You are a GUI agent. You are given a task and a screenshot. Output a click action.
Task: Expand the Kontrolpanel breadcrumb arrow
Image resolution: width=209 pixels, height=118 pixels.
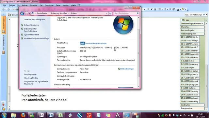[49, 13]
